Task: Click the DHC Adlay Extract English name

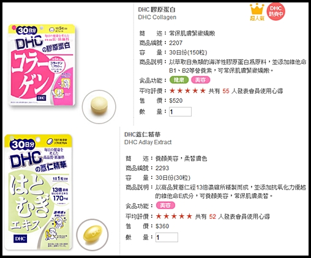Action: tap(148, 142)
